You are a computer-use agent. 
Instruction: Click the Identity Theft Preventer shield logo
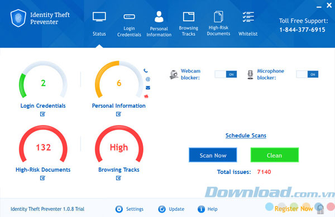point(18,18)
